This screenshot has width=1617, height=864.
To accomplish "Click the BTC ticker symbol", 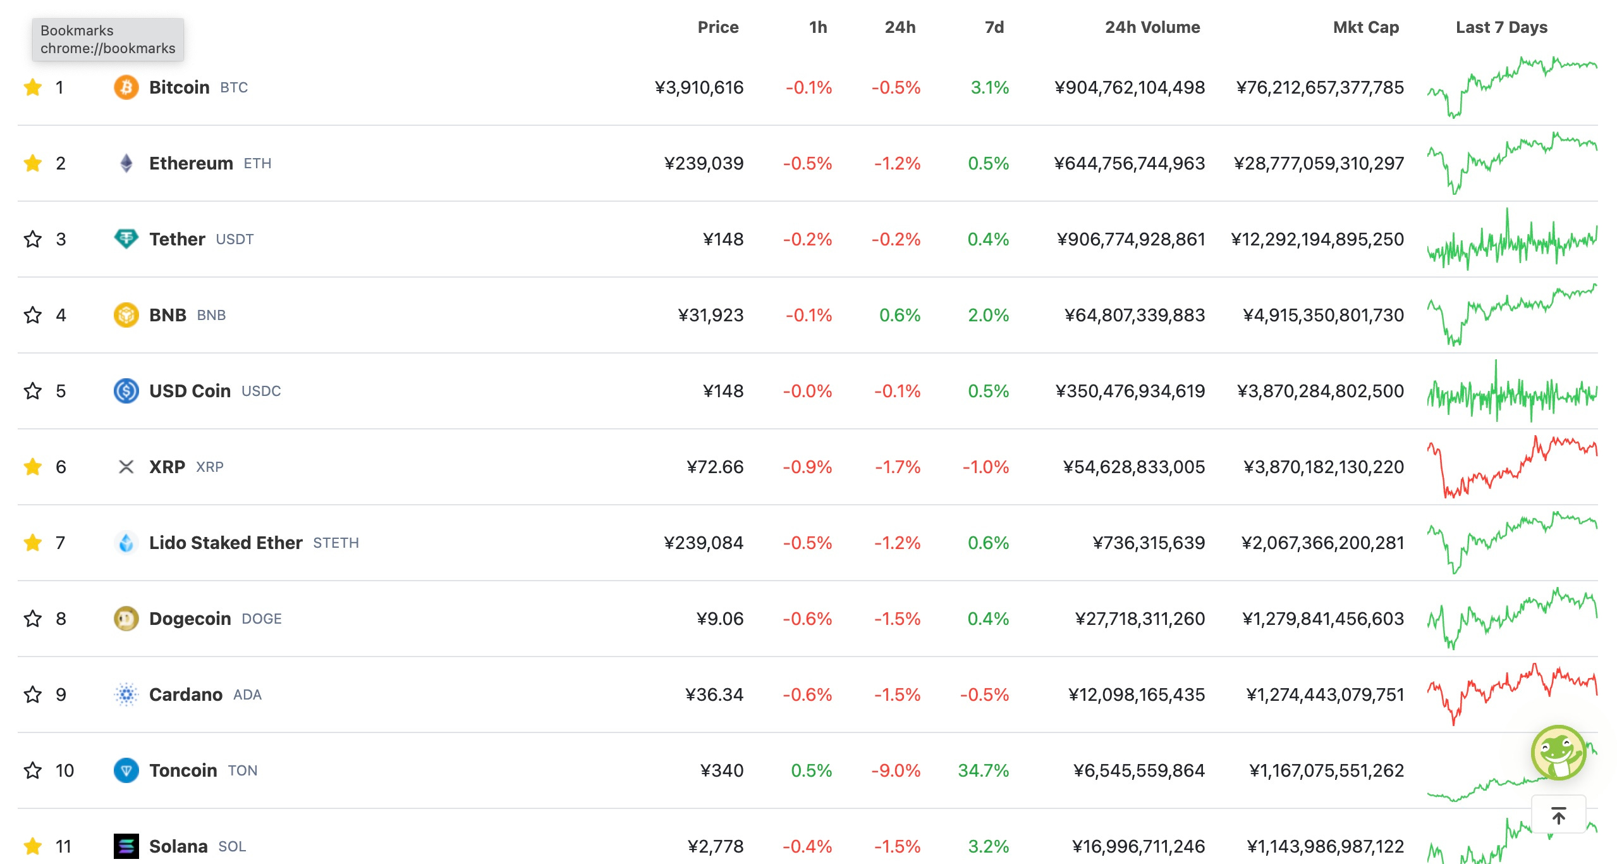I will coord(234,87).
